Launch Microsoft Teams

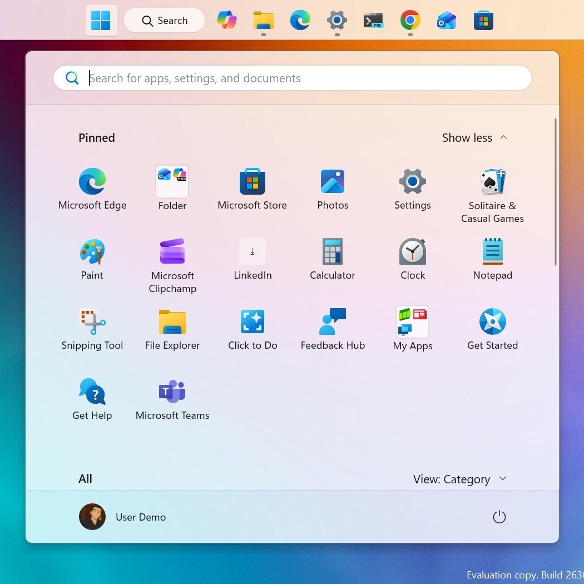[x=172, y=399]
